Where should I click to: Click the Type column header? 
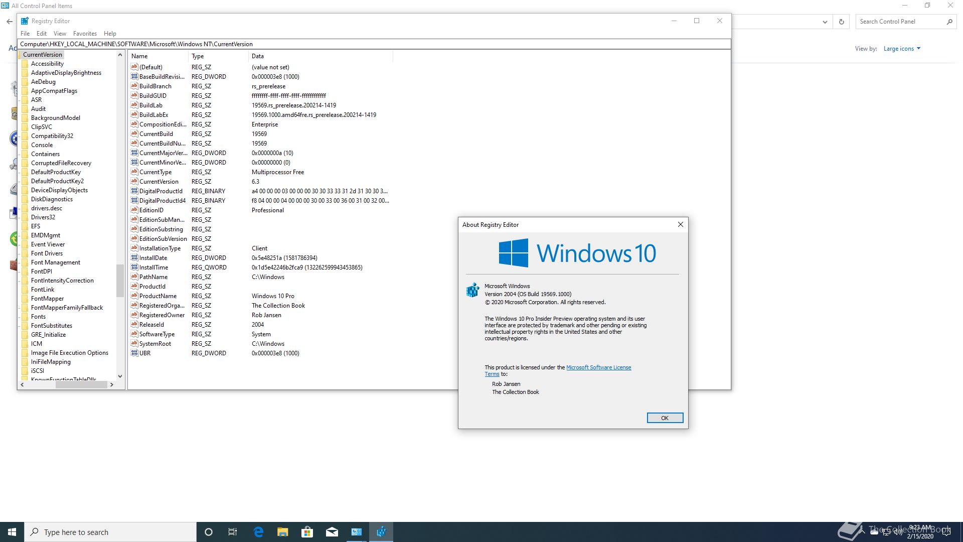218,56
